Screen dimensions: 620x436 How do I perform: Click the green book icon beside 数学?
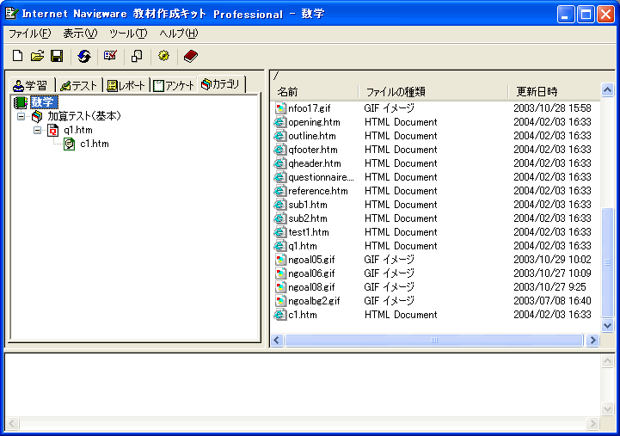pyautogui.click(x=21, y=102)
